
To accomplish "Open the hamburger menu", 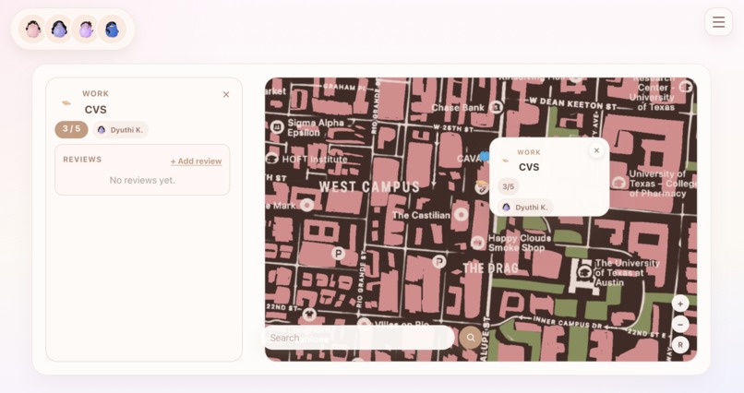I will coord(718,22).
